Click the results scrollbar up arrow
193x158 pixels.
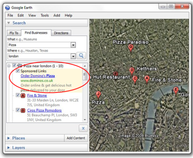[85, 66]
